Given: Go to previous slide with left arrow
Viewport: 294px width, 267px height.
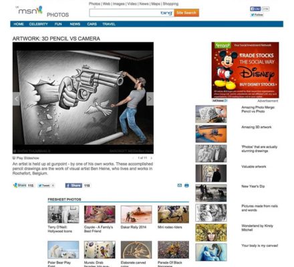Looking at the screenshot, I should tap(16, 99).
